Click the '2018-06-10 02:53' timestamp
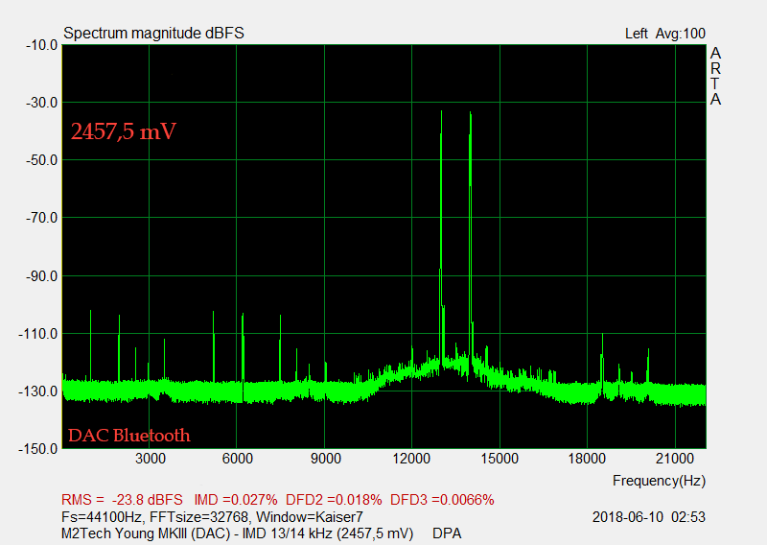The height and width of the screenshot is (545, 767). point(649,517)
